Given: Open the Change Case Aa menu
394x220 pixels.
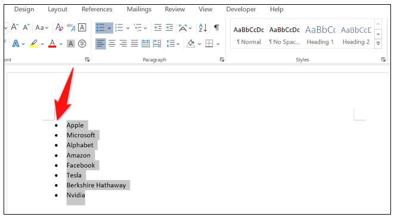Looking at the screenshot, I should (x=42, y=27).
